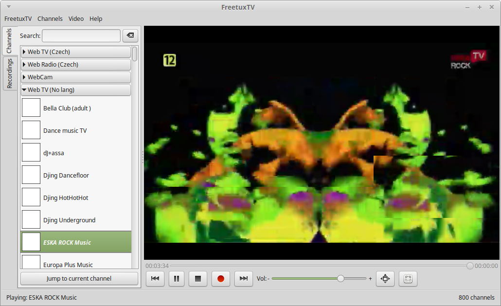
Task: Click the Djing Underground logo thumbnail
Action: pos(31,219)
